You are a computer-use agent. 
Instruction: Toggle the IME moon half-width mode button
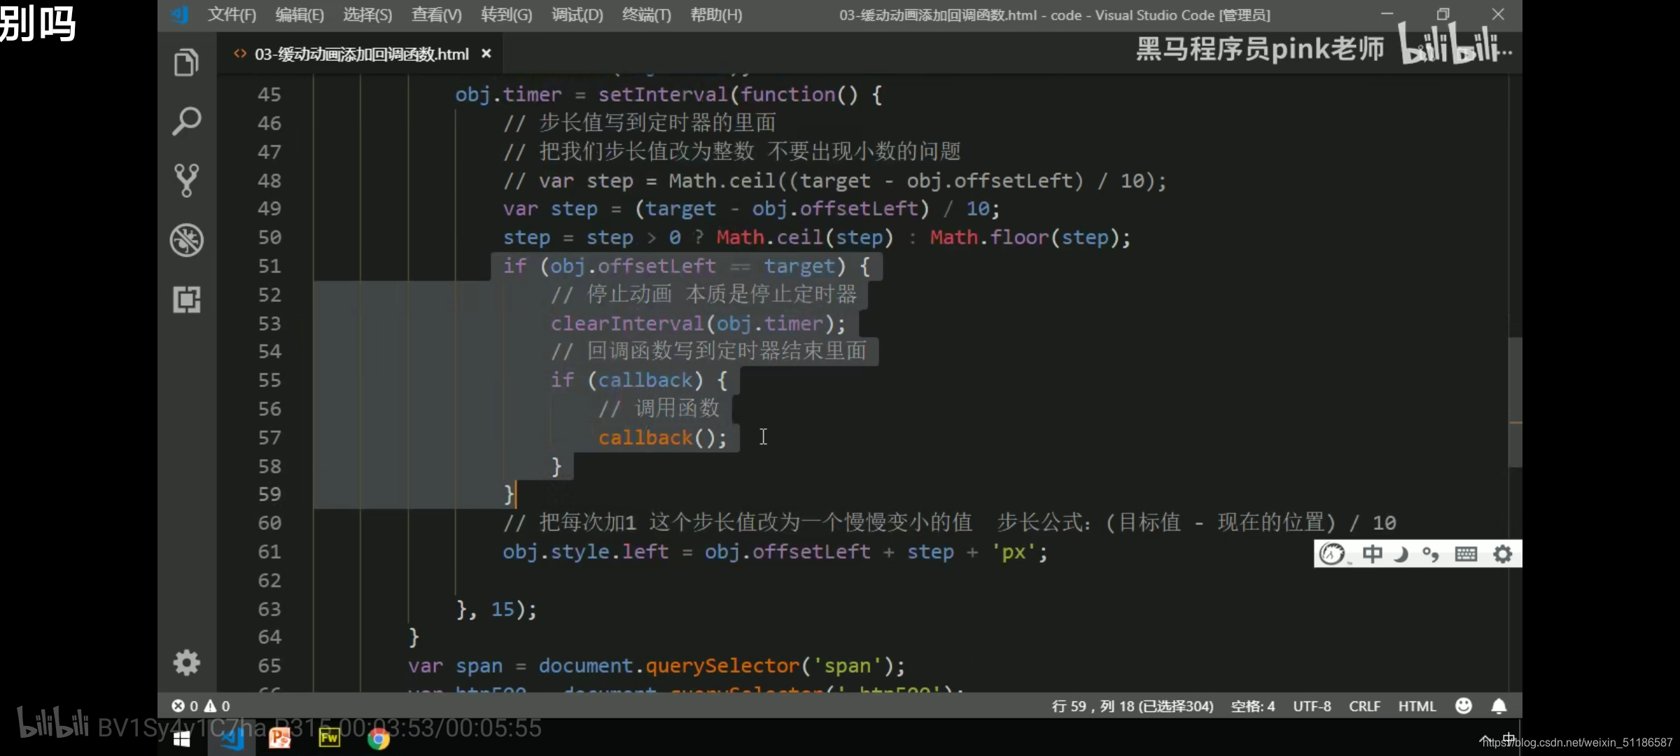pyautogui.click(x=1401, y=554)
